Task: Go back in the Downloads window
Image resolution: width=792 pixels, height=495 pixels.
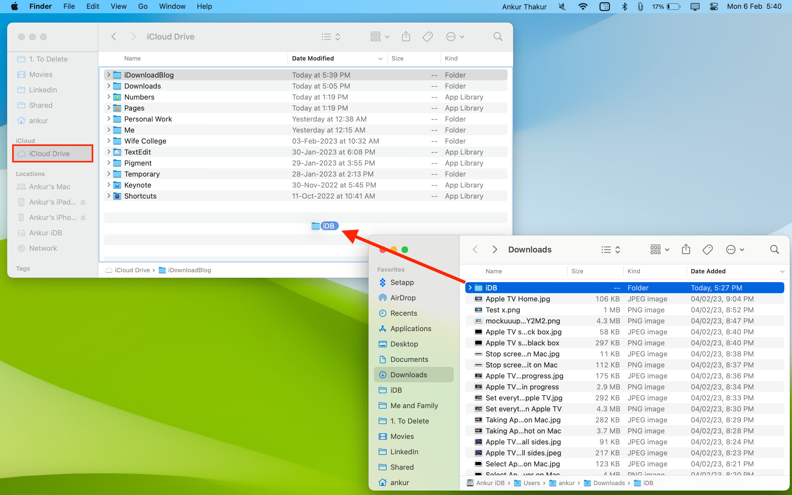Action: (x=475, y=249)
